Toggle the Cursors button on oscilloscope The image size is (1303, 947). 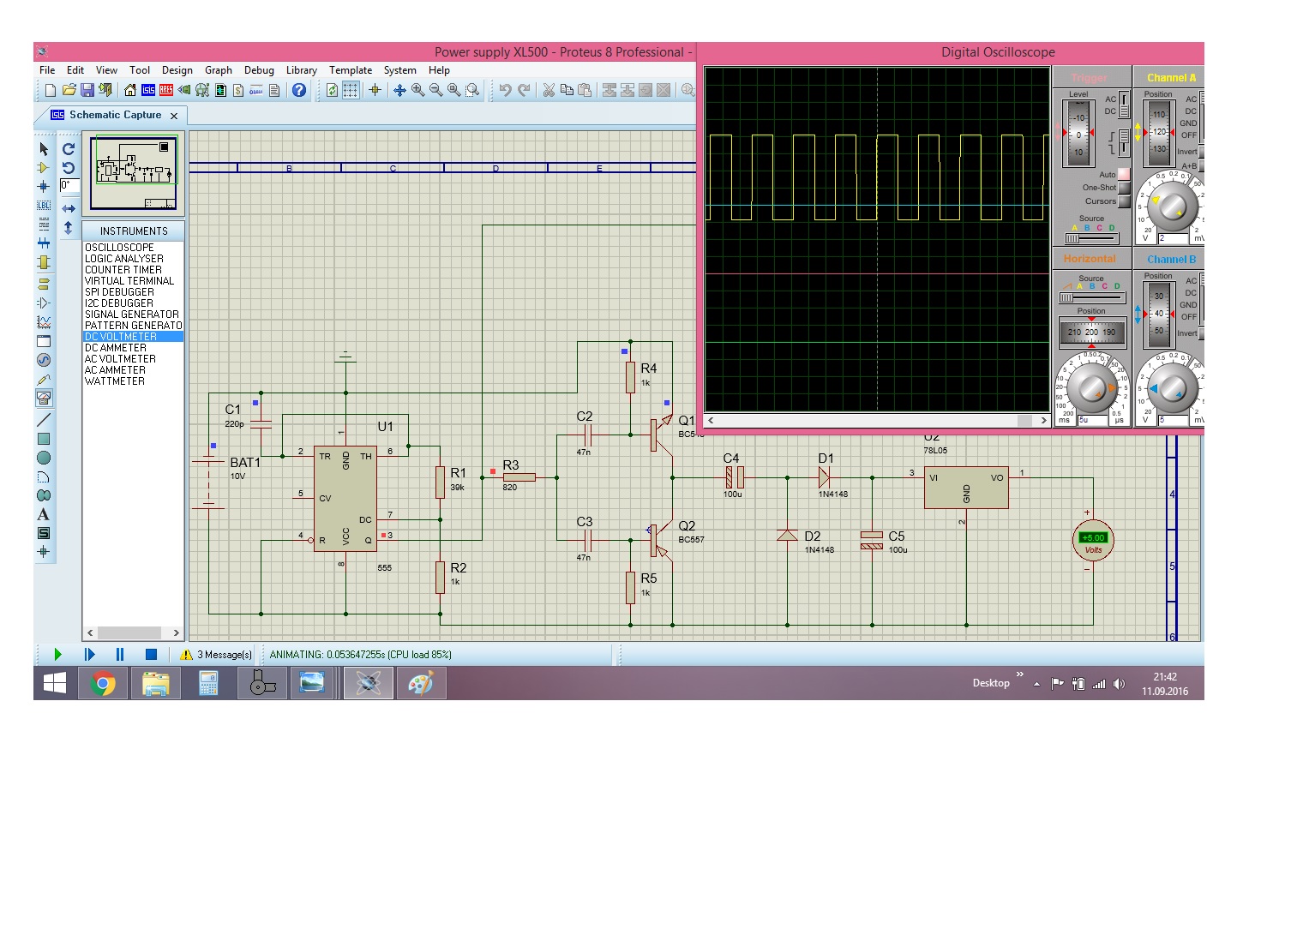pyautogui.click(x=1124, y=201)
